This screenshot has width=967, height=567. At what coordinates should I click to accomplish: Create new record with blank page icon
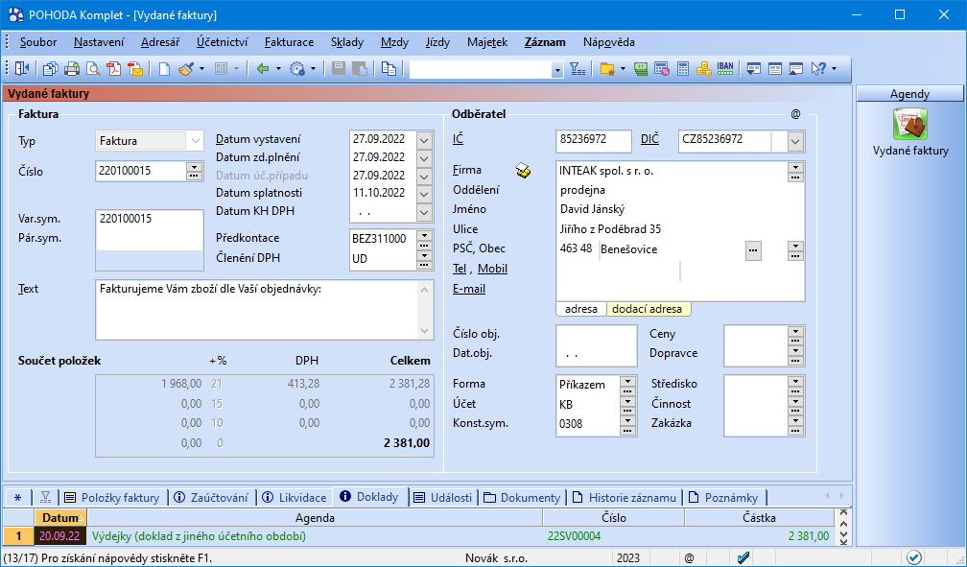164,69
